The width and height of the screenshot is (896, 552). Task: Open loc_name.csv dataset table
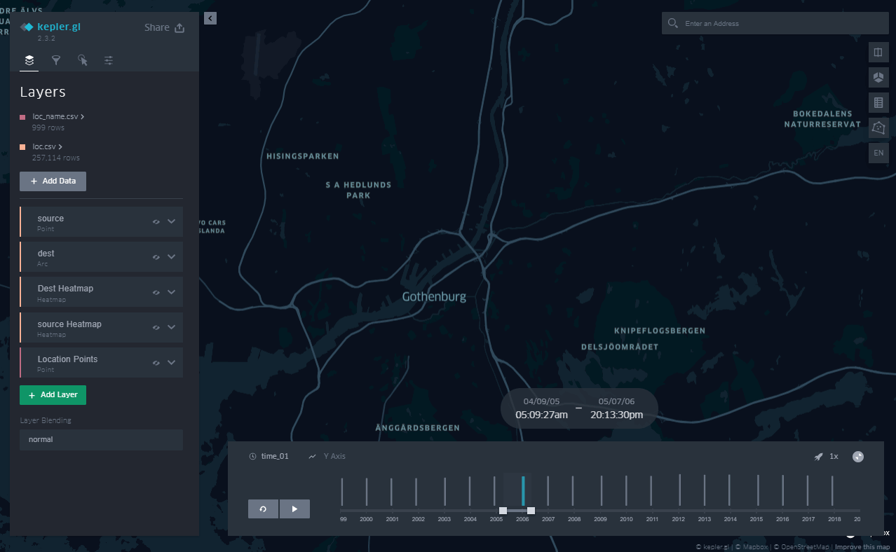pyautogui.click(x=59, y=116)
